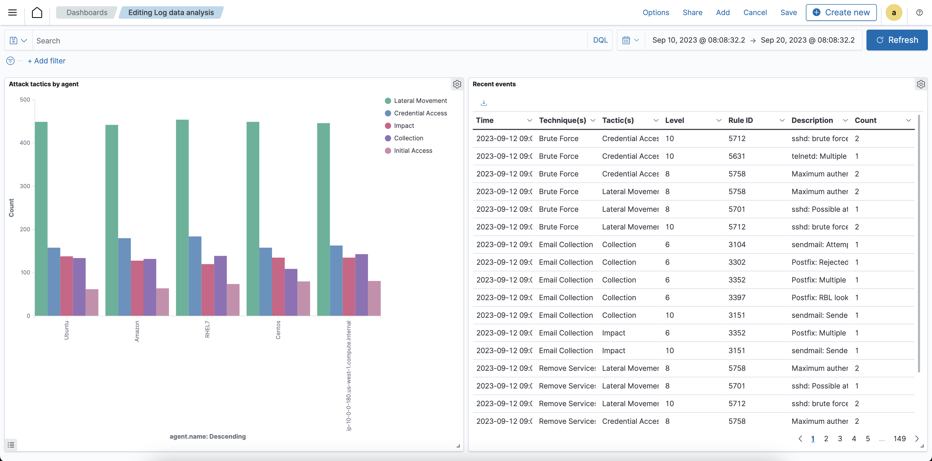Go to page 2 of Recent events
This screenshot has width=932, height=461.
point(826,439)
